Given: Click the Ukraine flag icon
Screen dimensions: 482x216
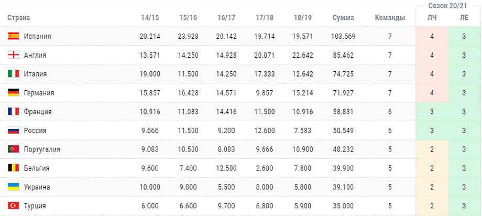Looking at the screenshot, I should [x=14, y=187].
